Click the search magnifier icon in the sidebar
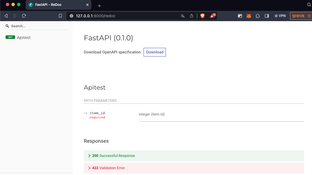312x175 pixels. click(x=7, y=26)
